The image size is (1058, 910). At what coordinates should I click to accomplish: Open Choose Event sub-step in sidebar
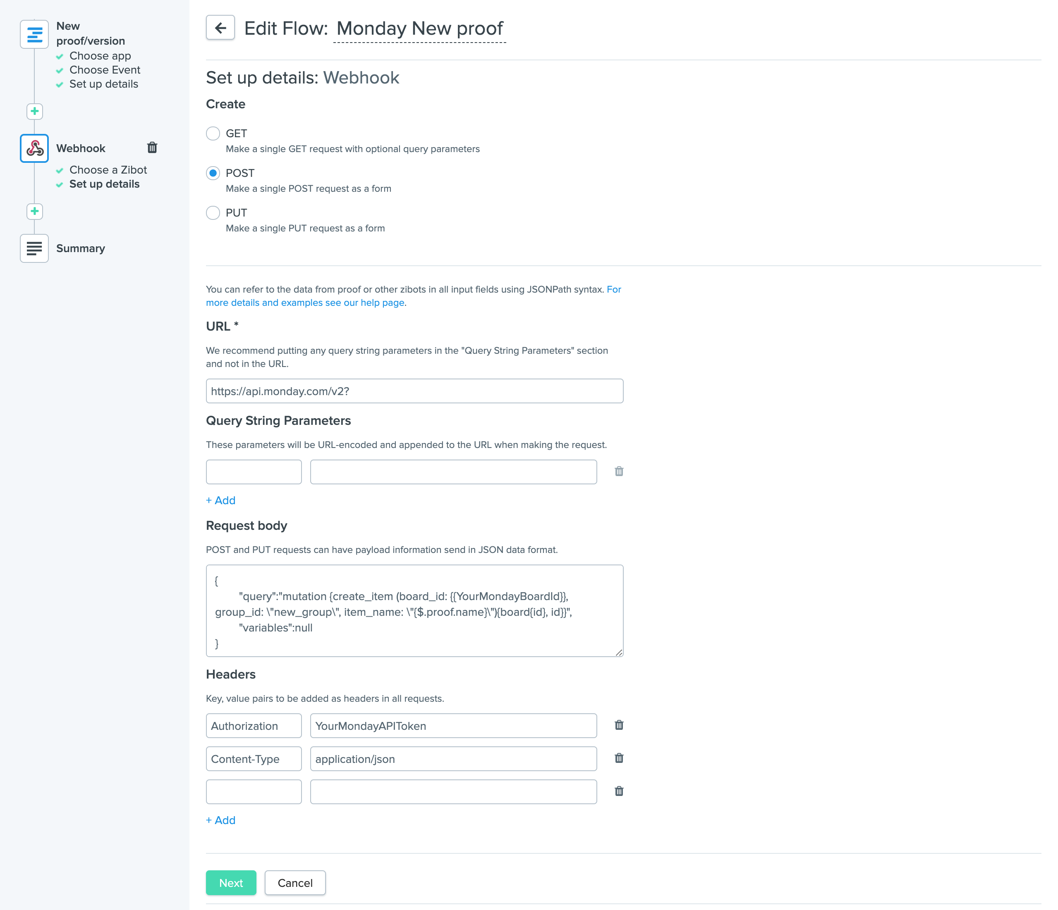[x=105, y=70]
